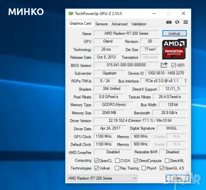
Task: Click the Shaders field 384 Unified
Action: (112, 89)
